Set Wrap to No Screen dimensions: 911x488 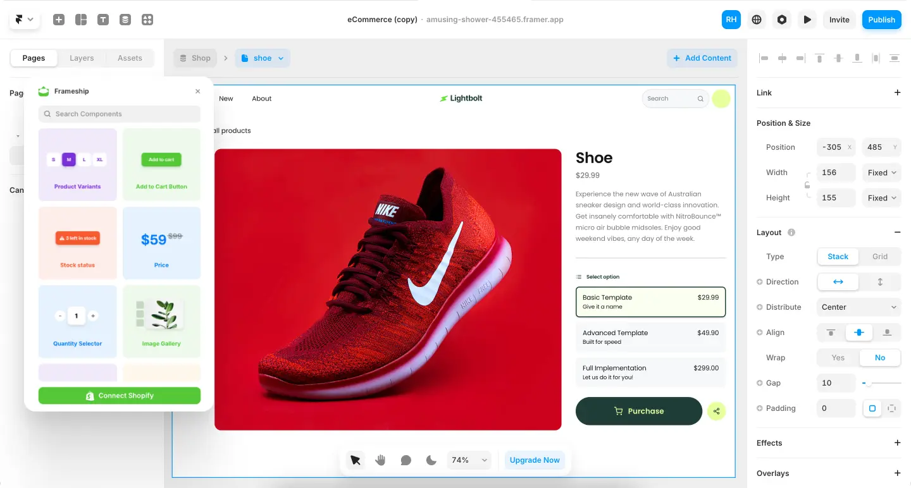click(x=880, y=358)
